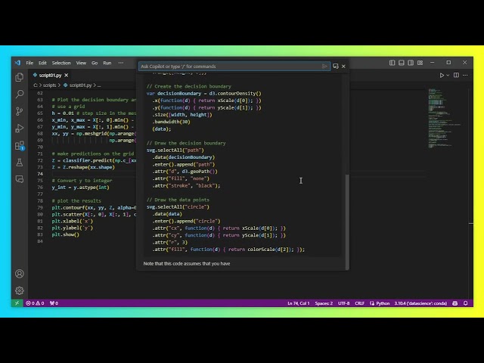The height and width of the screenshot is (363, 484).
Task: Select 3.10.4 datascience conda interpreter
Action: [x=420, y=303]
